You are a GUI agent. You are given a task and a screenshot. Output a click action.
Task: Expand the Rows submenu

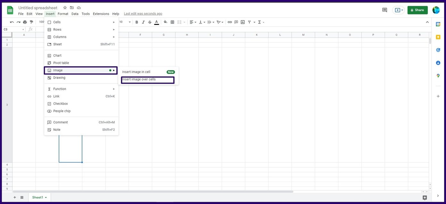[x=81, y=29]
